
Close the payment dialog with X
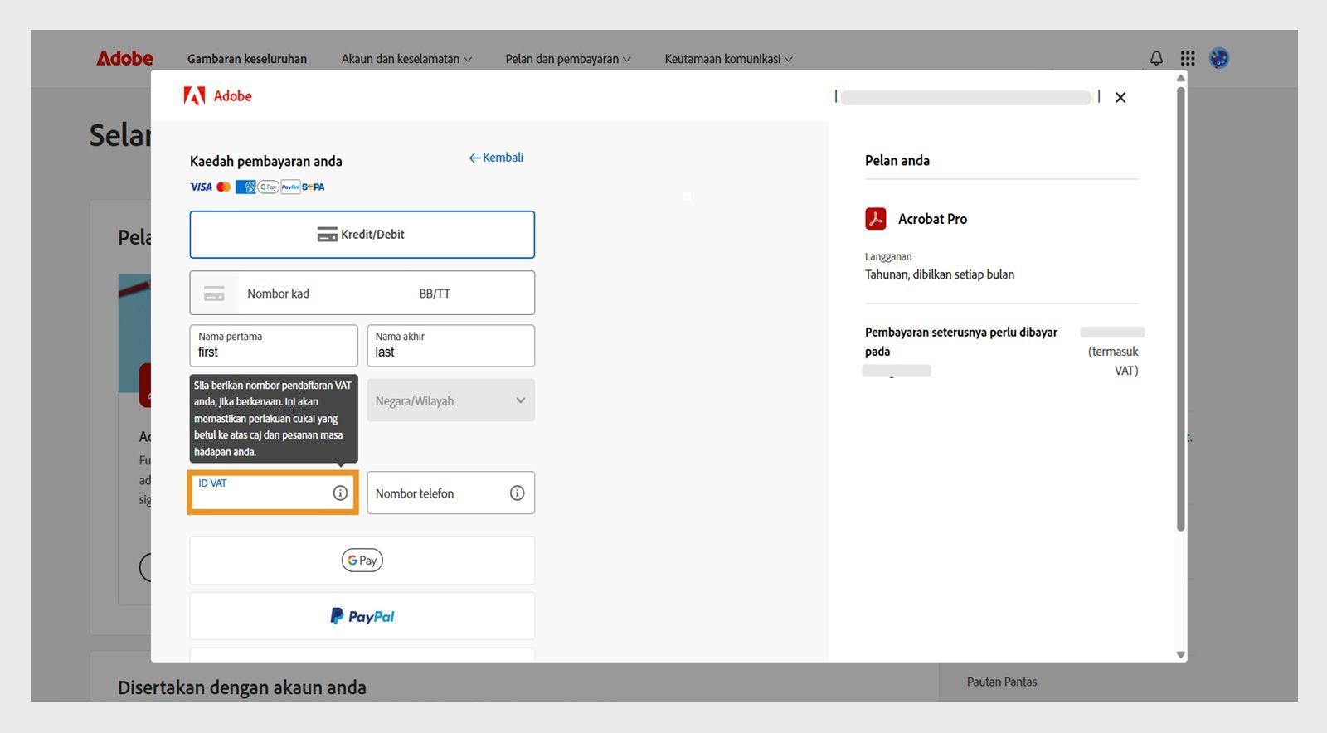pyautogui.click(x=1120, y=97)
